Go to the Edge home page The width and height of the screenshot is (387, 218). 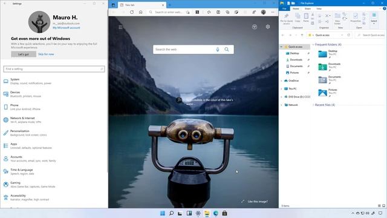coord(141,12)
